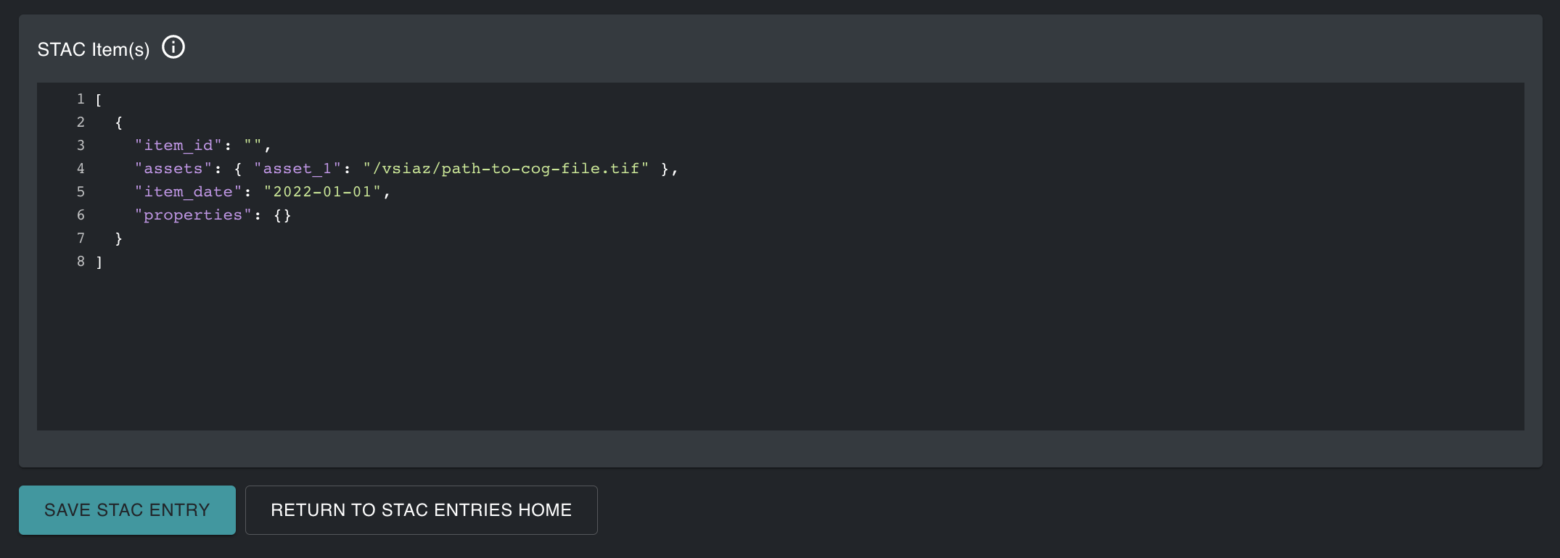Click the info icon beside STAC Item(s)

pos(173,48)
